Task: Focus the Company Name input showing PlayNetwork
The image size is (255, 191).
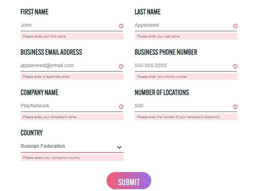Action: 72,106
